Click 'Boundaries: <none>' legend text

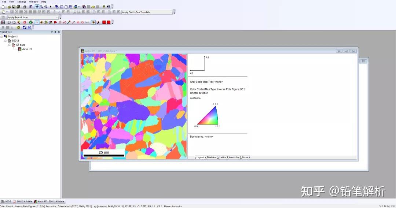(202, 137)
